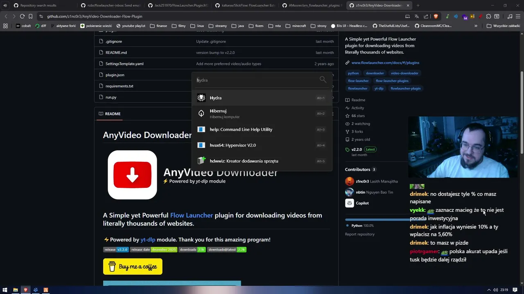
Task: Open requirements.txt file
Action: 119,86
